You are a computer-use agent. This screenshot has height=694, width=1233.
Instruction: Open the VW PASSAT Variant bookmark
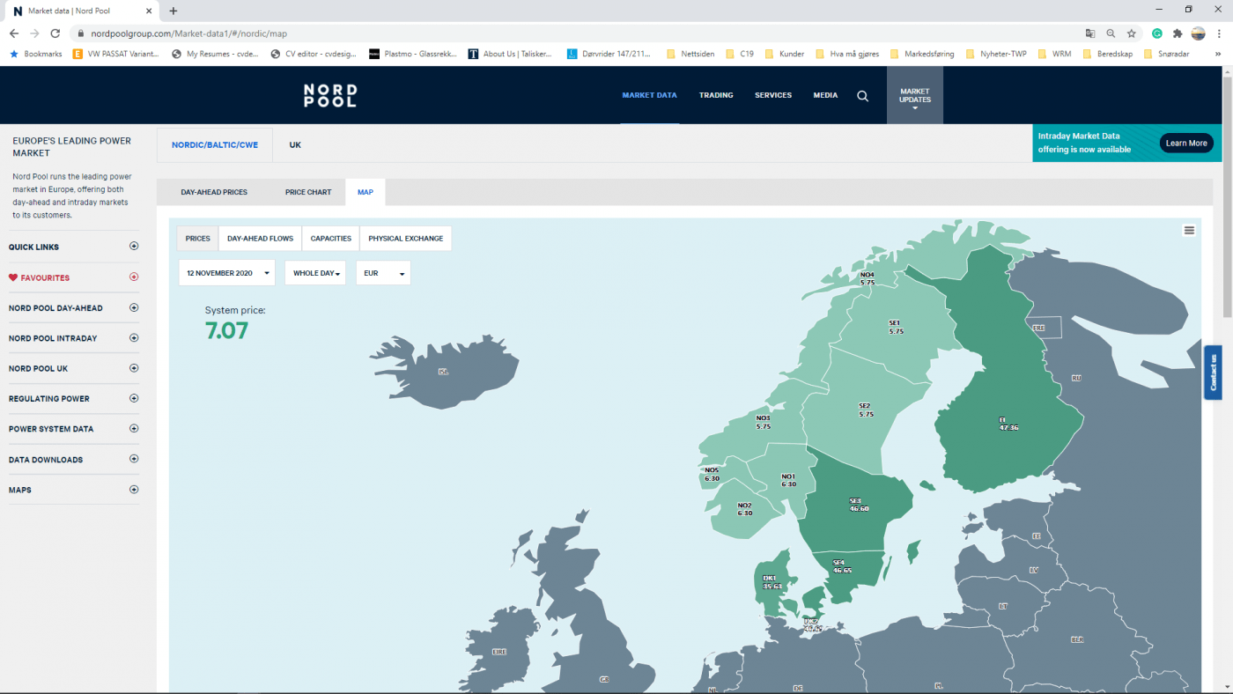[116, 54]
